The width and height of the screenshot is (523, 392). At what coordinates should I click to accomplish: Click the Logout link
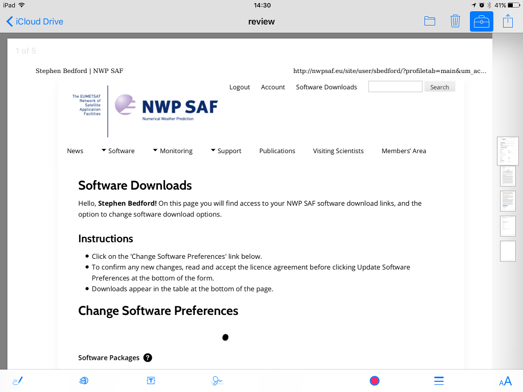240,87
